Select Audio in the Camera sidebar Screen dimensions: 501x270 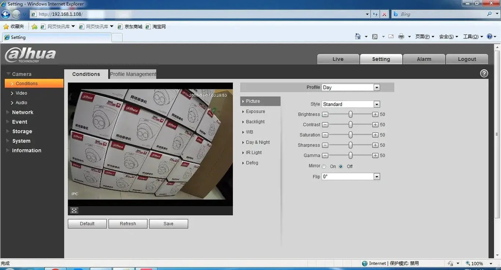click(21, 103)
